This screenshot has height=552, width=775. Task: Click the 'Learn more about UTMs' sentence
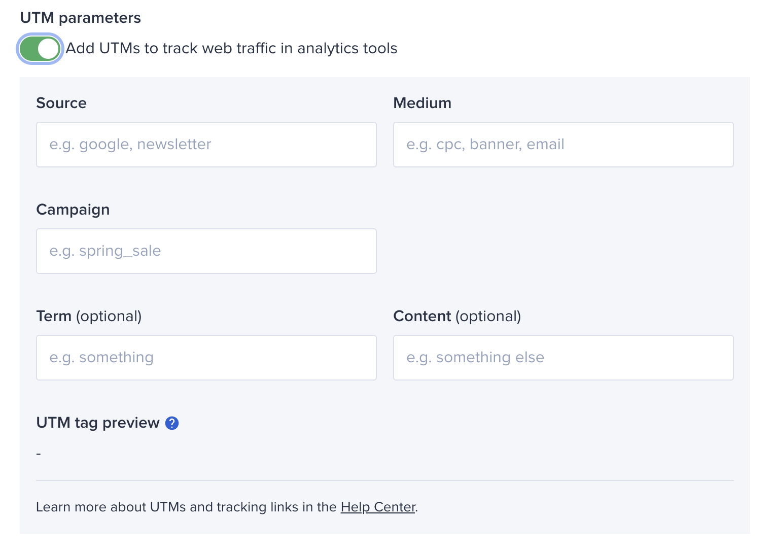pyautogui.click(x=227, y=507)
